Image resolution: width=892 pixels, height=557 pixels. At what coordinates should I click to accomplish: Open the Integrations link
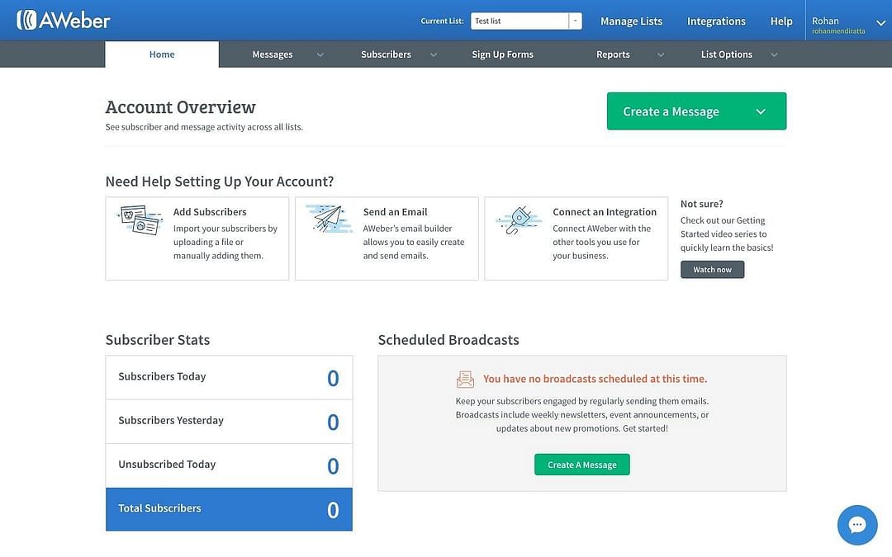pyautogui.click(x=716, y=21)
